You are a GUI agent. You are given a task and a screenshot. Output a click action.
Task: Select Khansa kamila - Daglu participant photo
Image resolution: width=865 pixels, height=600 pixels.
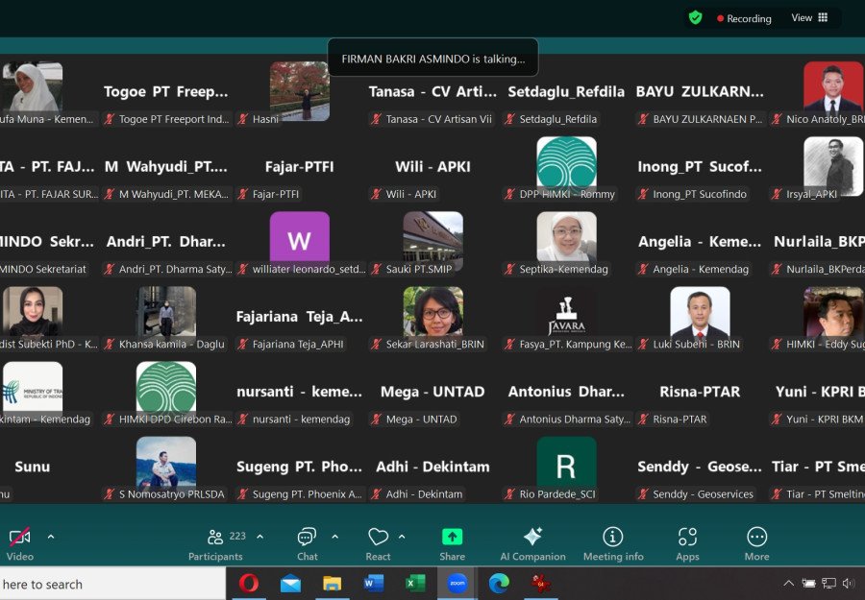[166, 315]
